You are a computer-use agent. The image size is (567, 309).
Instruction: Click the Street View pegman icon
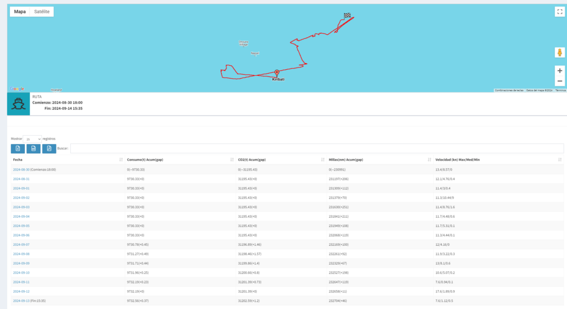[x=559, y=53]
